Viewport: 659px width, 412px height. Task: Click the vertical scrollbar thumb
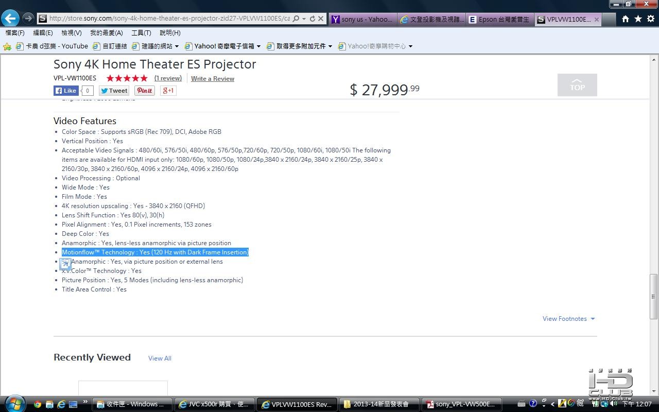(x=653, y=297)
